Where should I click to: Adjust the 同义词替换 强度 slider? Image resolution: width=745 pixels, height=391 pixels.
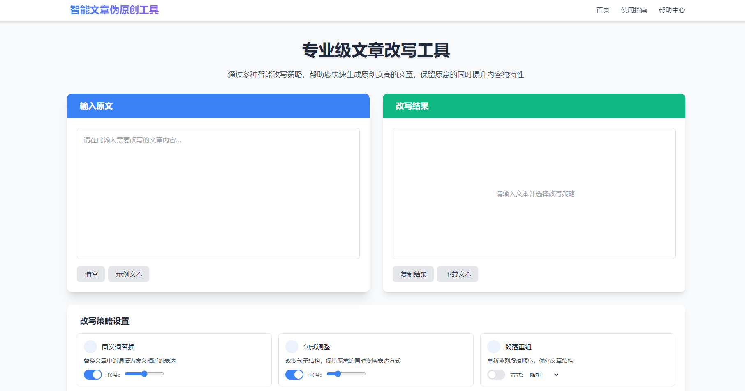pyautogui.click(x=144, y=374)
